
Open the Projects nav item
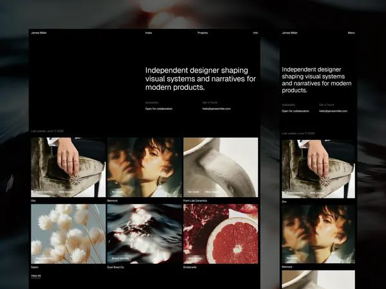click(x=203, y=33)
